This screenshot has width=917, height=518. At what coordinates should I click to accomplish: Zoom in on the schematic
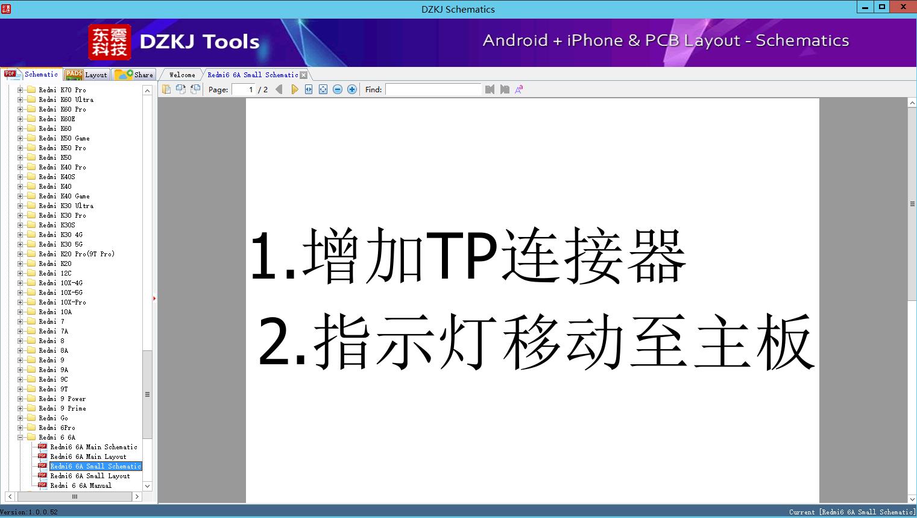tap(352, 89)
